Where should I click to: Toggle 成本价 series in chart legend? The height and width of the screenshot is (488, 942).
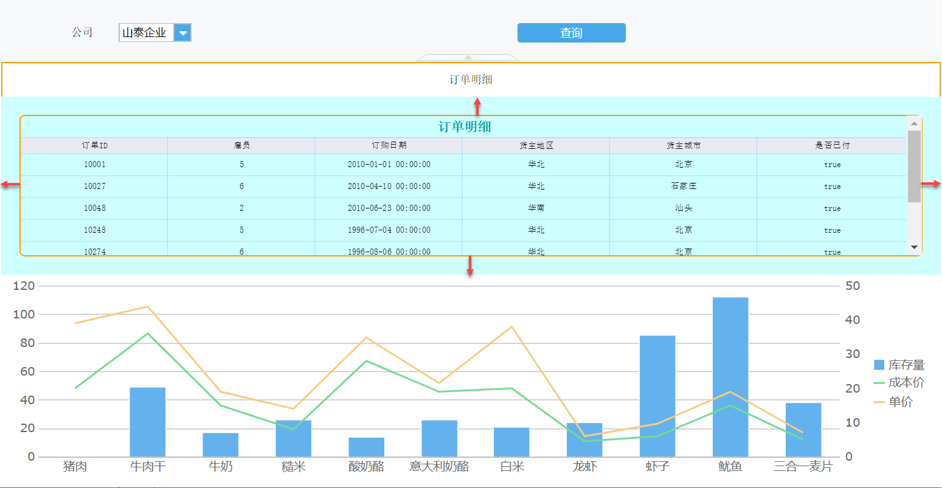click(899, 382)
